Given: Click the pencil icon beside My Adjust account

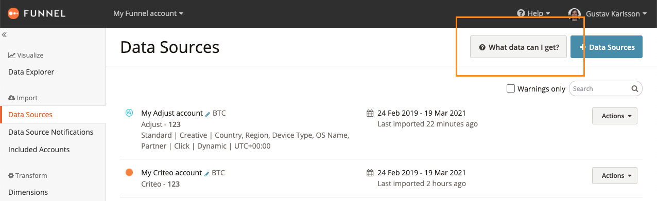Looking at the screenshot, I should tap(208, 114).
